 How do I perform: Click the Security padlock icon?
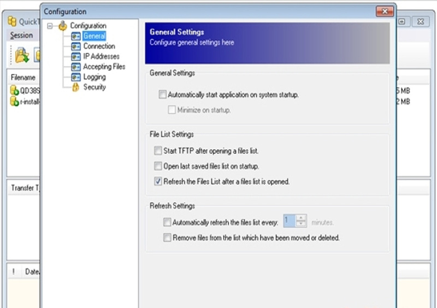pos(75,87)
